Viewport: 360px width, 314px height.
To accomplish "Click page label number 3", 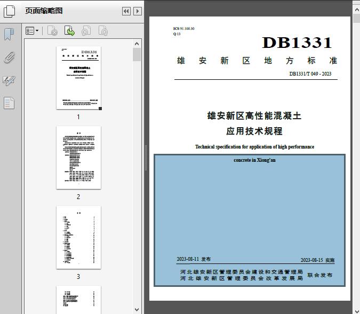I will [78, 276].
